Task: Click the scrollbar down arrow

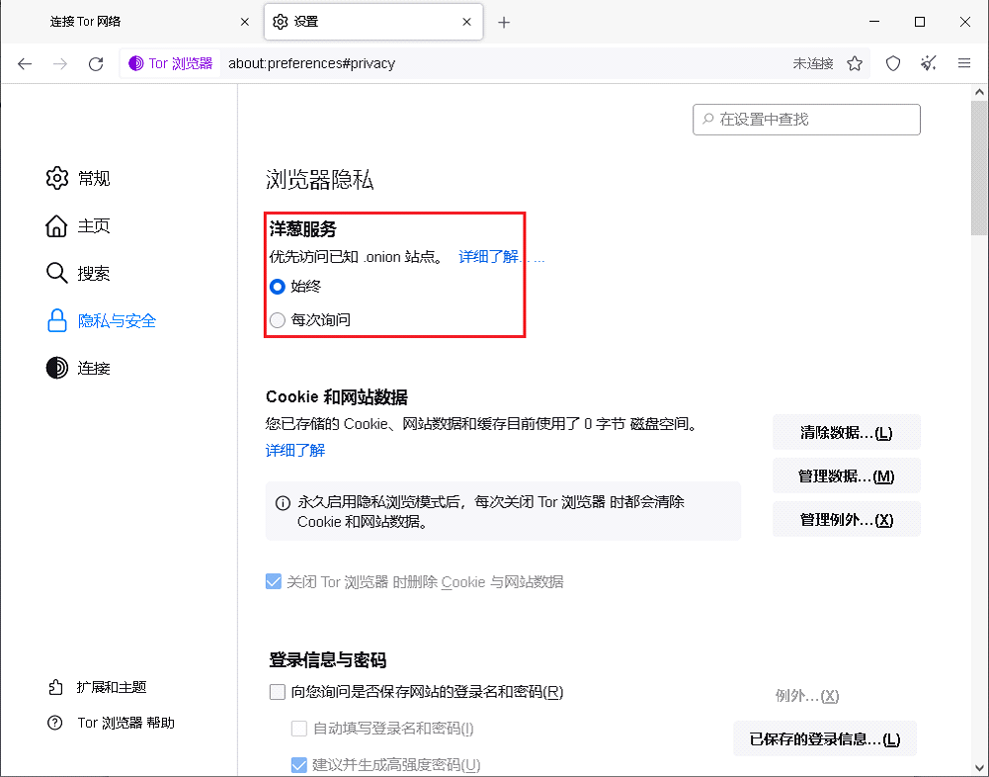Action: pyautogui.click(x=979, y=768)
